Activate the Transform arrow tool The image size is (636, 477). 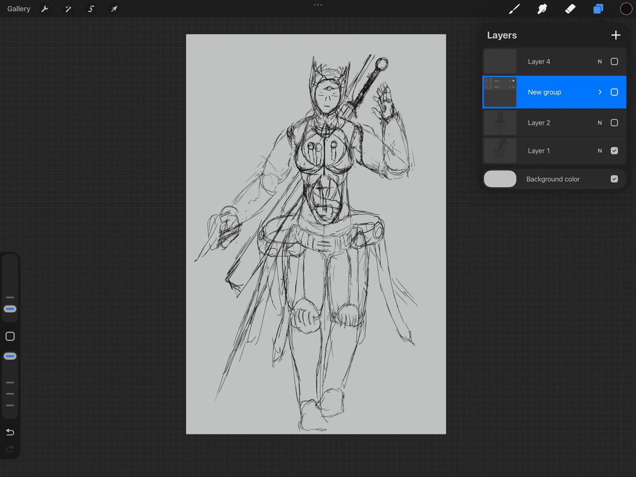point(113,9)
